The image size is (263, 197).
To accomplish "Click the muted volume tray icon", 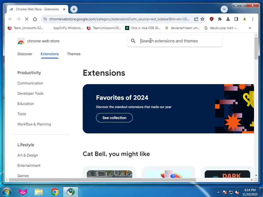I will (237, 192).
